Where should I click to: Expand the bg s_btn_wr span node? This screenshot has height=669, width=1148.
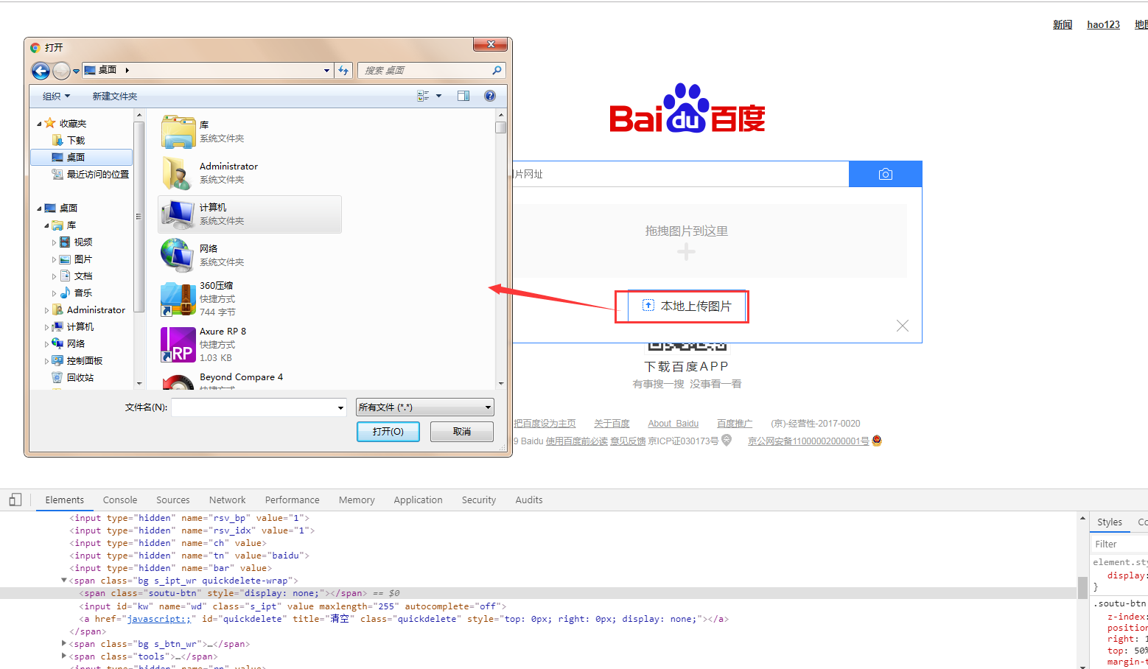(x=64, y=644)
